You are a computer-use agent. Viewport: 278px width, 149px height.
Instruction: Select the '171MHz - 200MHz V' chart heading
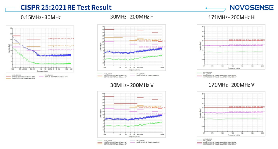(x=232, y=85)
